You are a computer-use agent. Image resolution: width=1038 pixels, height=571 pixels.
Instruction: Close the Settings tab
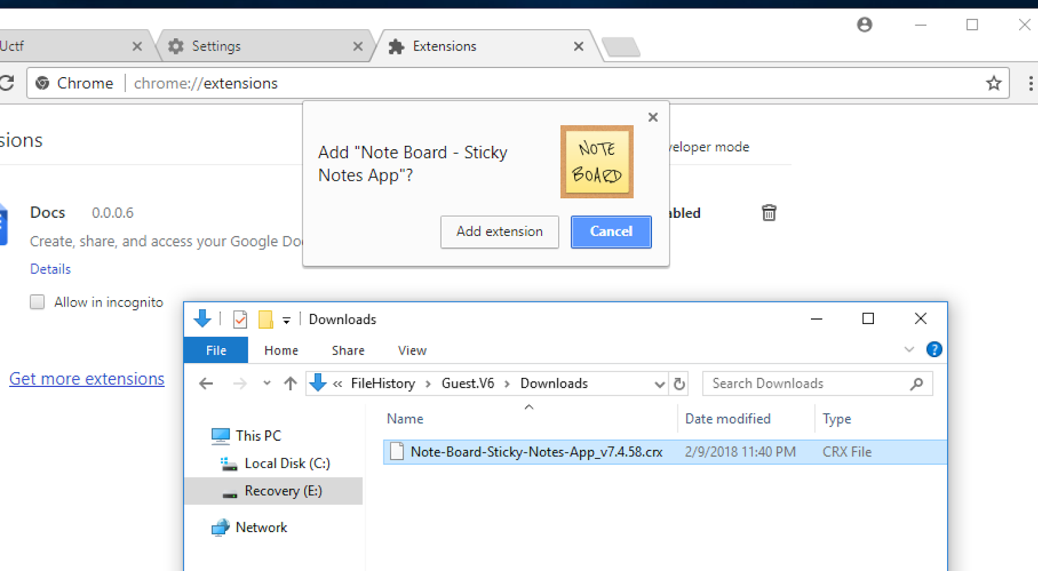click(x=358, y=46)
